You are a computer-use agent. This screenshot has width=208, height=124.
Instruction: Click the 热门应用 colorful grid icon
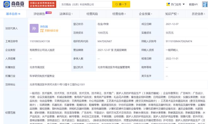click(168, 4)
